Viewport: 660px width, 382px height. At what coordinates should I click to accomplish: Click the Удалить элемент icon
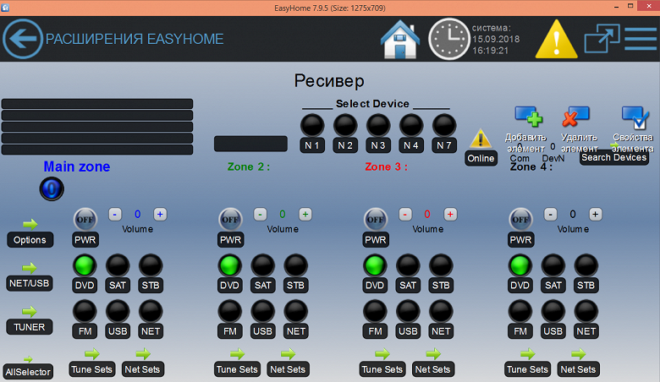[576, 117]
